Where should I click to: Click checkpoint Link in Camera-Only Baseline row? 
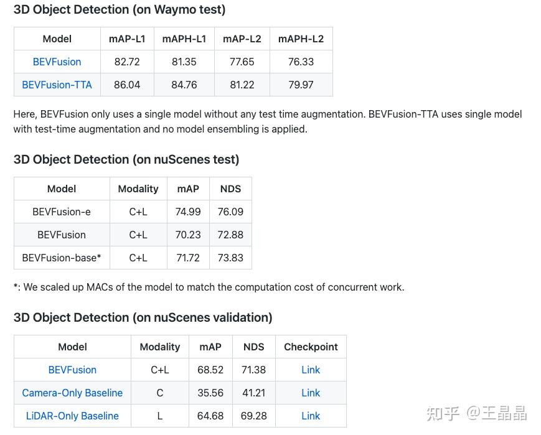point(311,393)
